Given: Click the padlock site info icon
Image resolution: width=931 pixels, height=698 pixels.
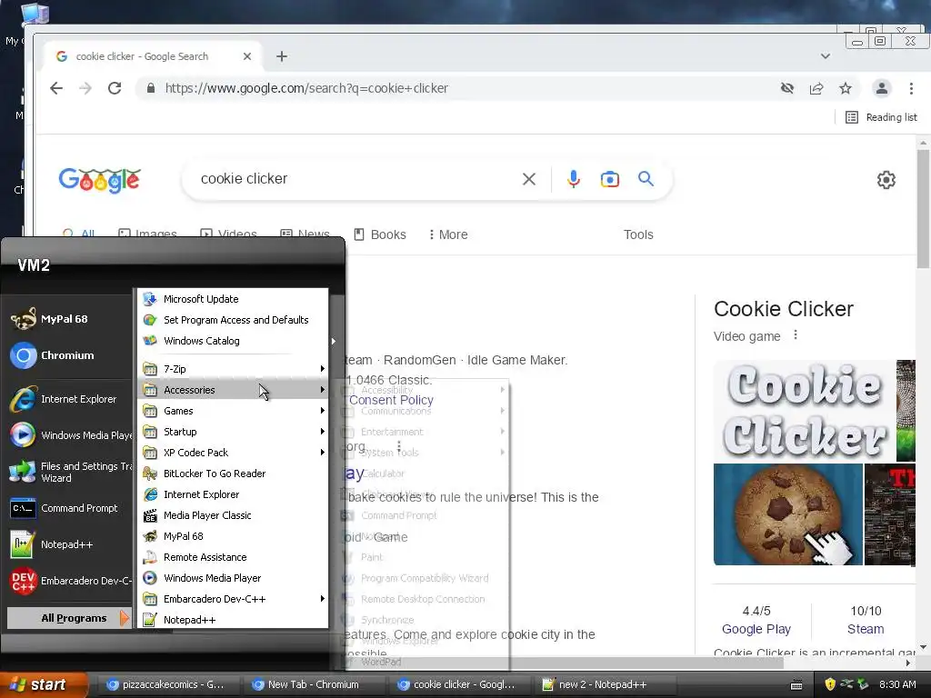Looking at the screenshot, I should click(151, 88).
